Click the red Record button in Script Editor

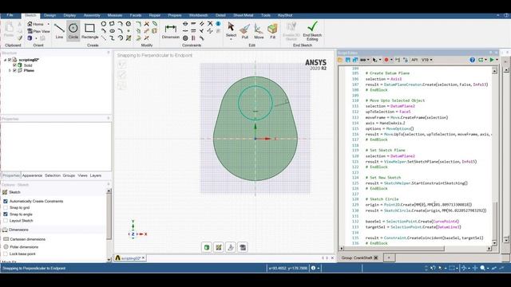386,60
